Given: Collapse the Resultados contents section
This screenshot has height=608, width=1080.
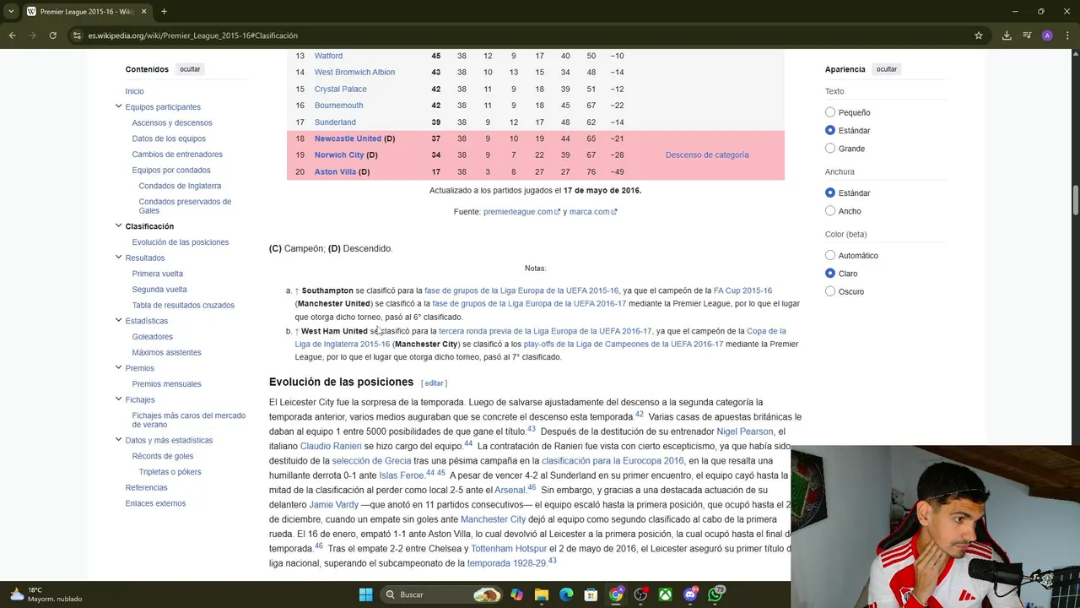Looking at the screenshot, I should click(x=118, y=258).
